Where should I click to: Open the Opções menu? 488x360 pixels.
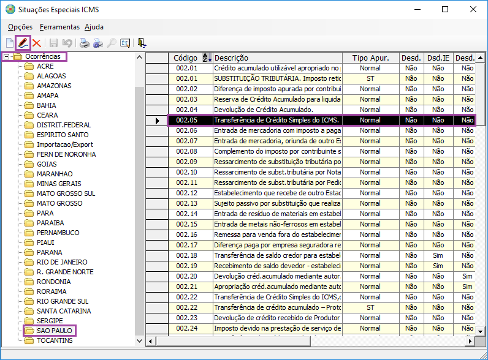(20, 27)
